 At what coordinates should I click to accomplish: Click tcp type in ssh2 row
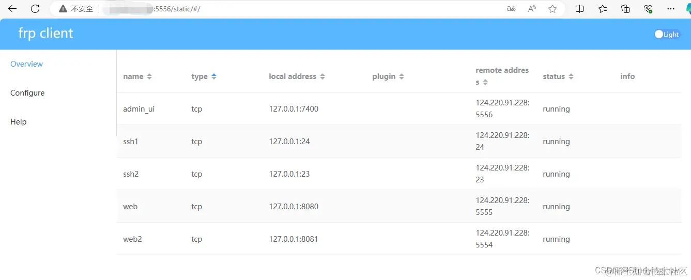click(x=196, y=174)
